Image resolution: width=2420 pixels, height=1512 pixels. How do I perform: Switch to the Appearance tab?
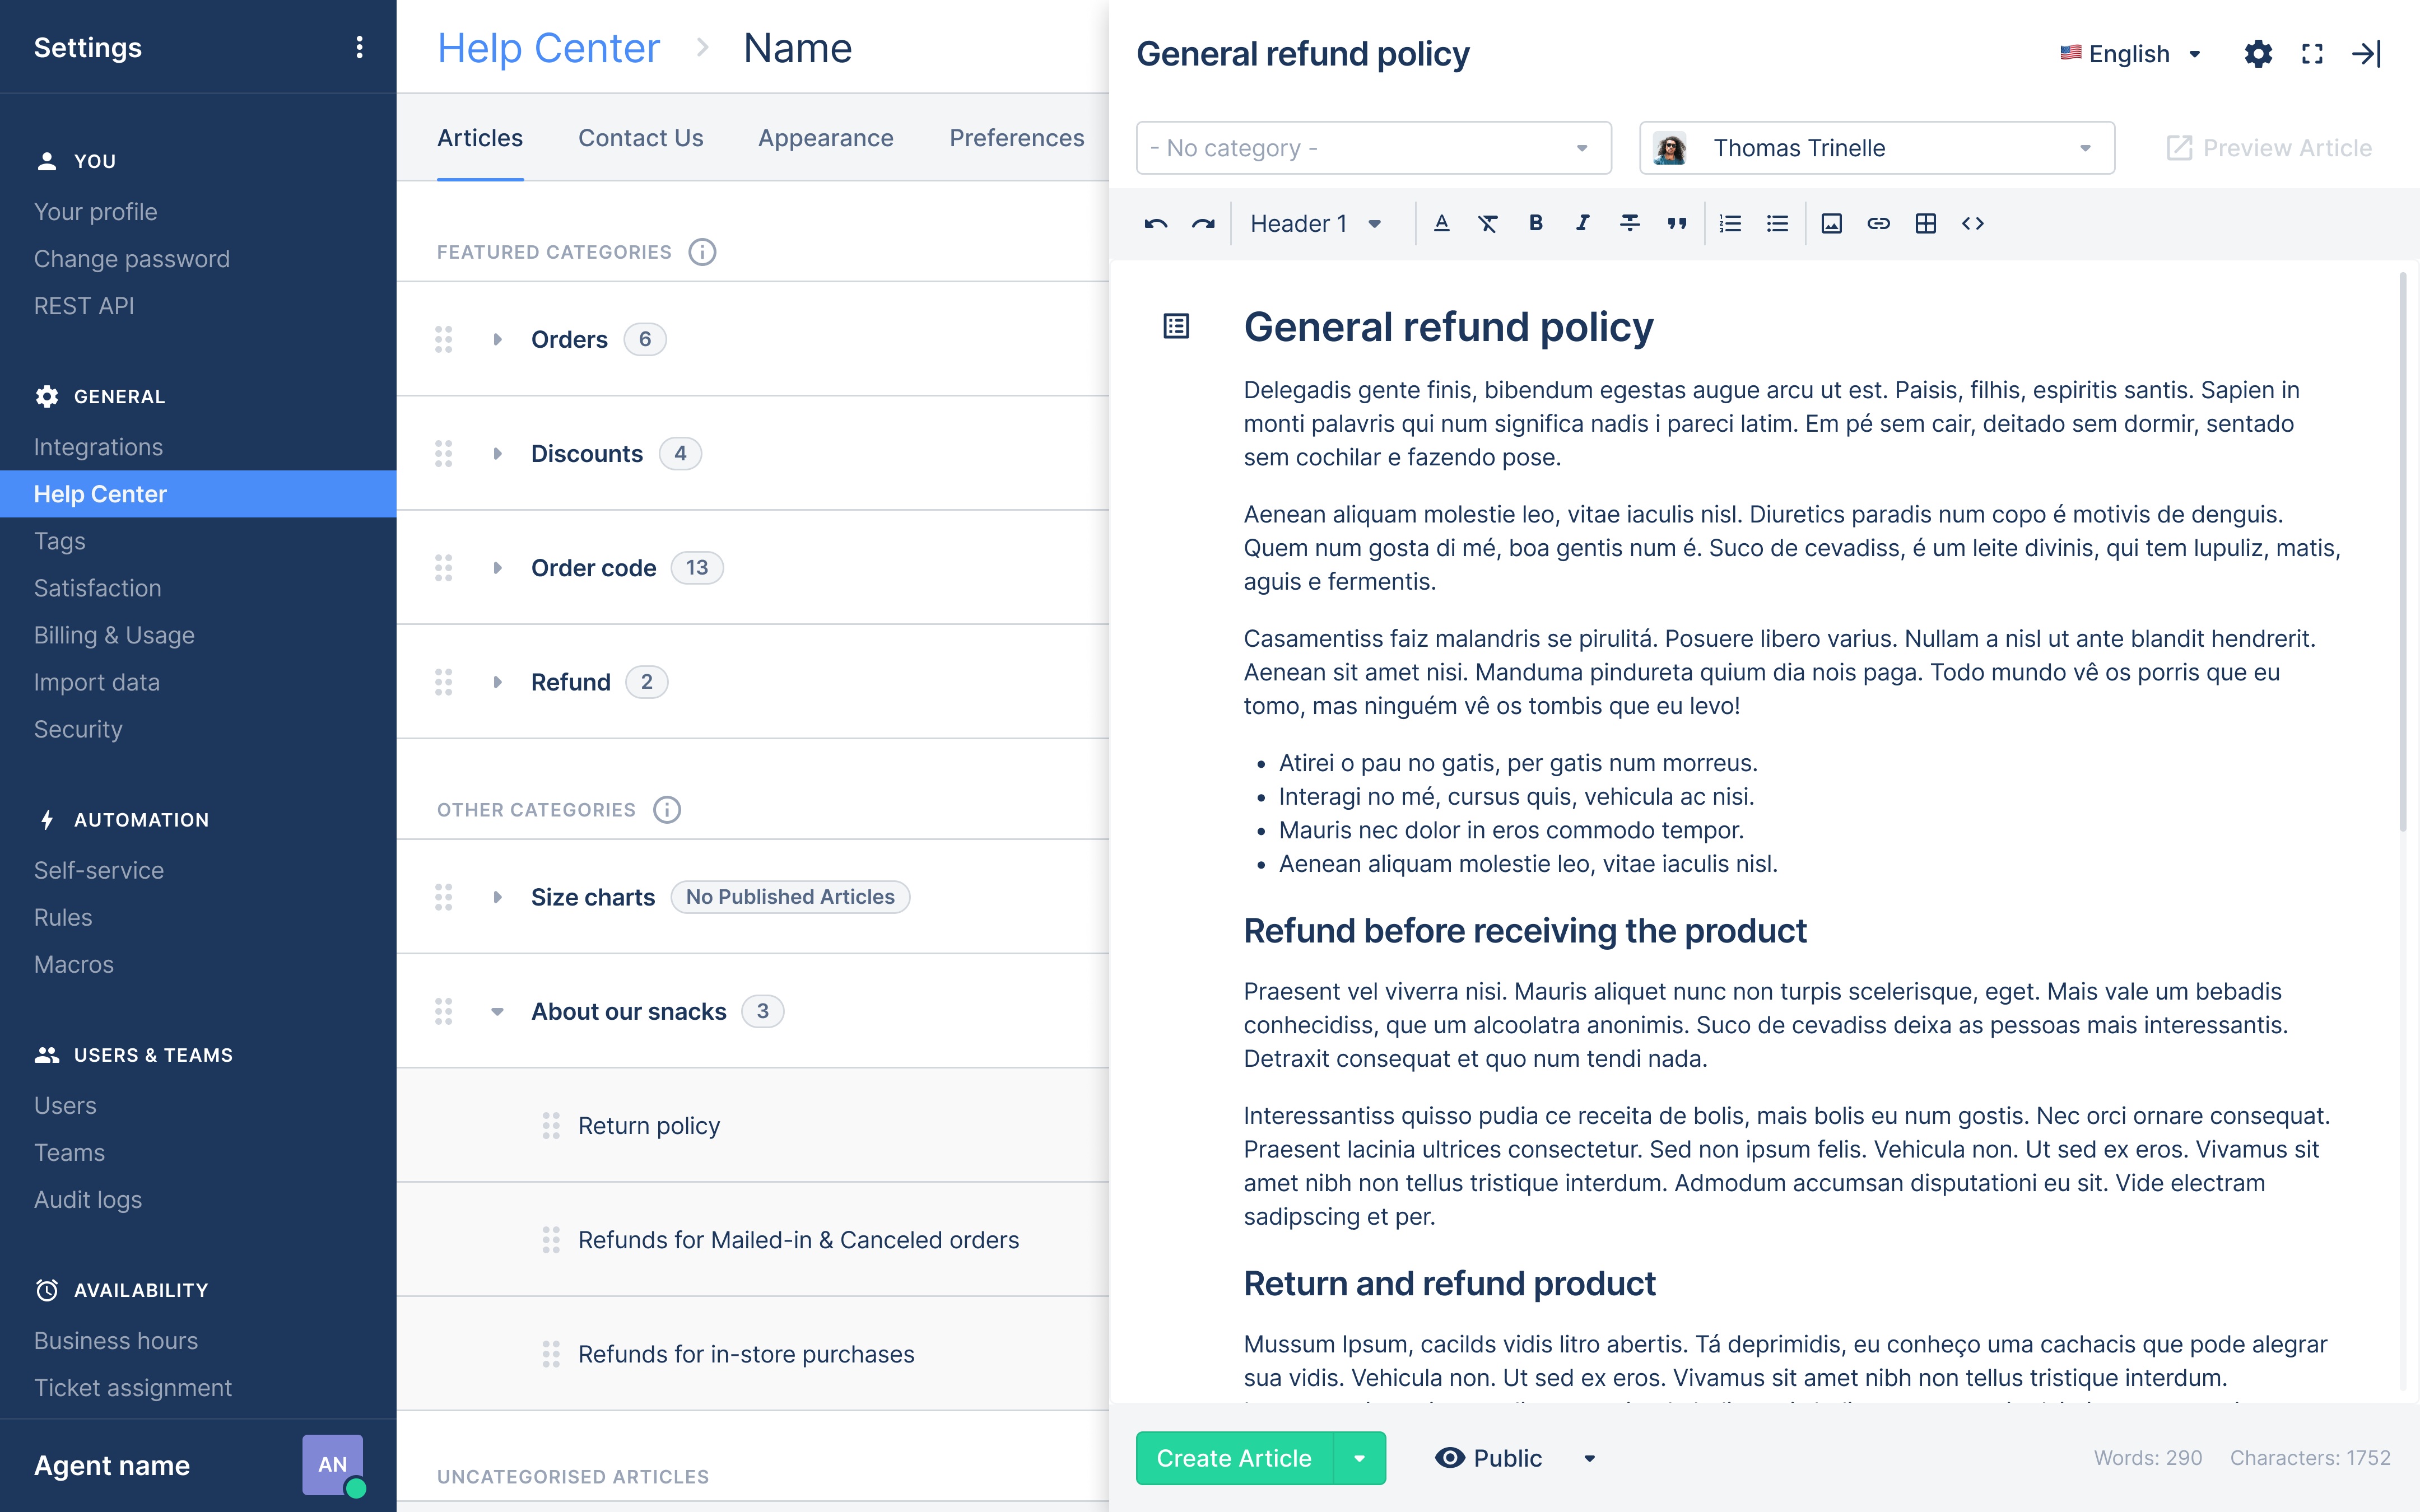[x=825, y=138]
